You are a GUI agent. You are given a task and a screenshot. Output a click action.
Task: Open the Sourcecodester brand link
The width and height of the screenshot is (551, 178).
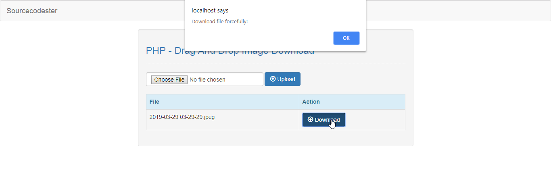click(32, 11)
